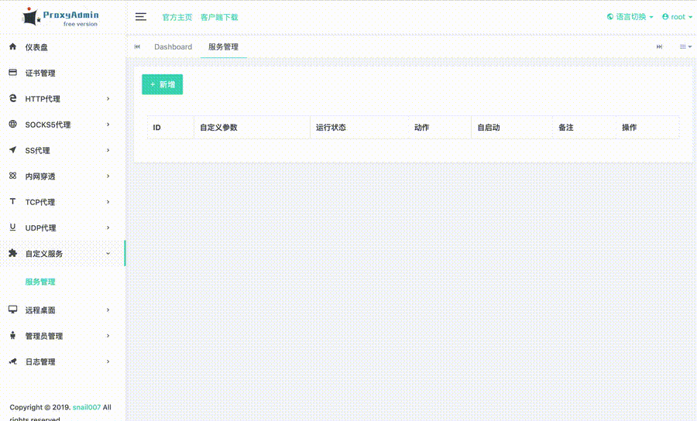Open the HTTP代理 menu item
The height and width of the screenshot is (421, 697).
pyautogui.click(x=63, y=98)
